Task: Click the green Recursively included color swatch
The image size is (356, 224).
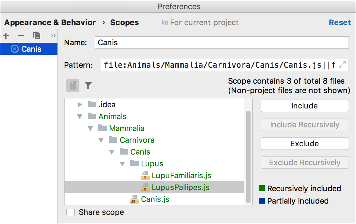Action: click(262, 189)
